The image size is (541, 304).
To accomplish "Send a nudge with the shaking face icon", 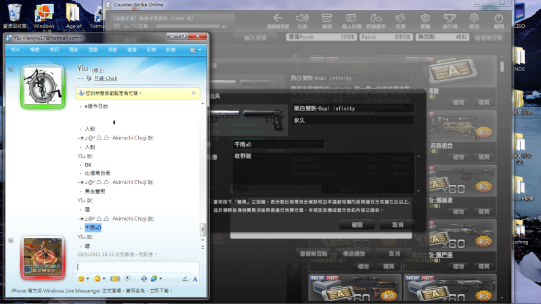I will 115,278.
